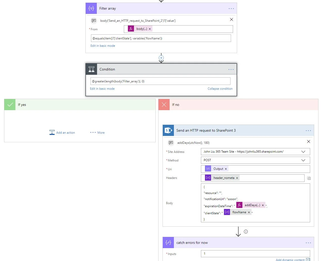The height and width of the screenshot is (261, 322).
Task: Click the Condition expression input field
Action: (160, 81)
